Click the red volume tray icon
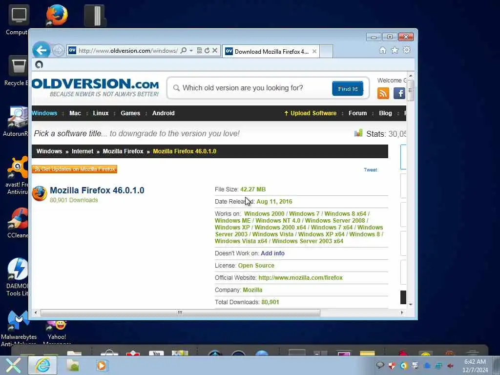The width and height of the screenshot is (500, 375). [450, 366]
